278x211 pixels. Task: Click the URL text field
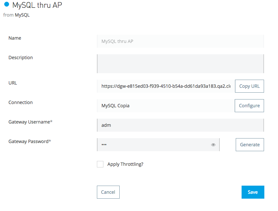coord(166,86)
